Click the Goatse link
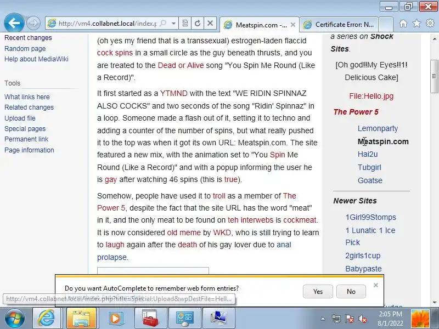 [370, 180]
